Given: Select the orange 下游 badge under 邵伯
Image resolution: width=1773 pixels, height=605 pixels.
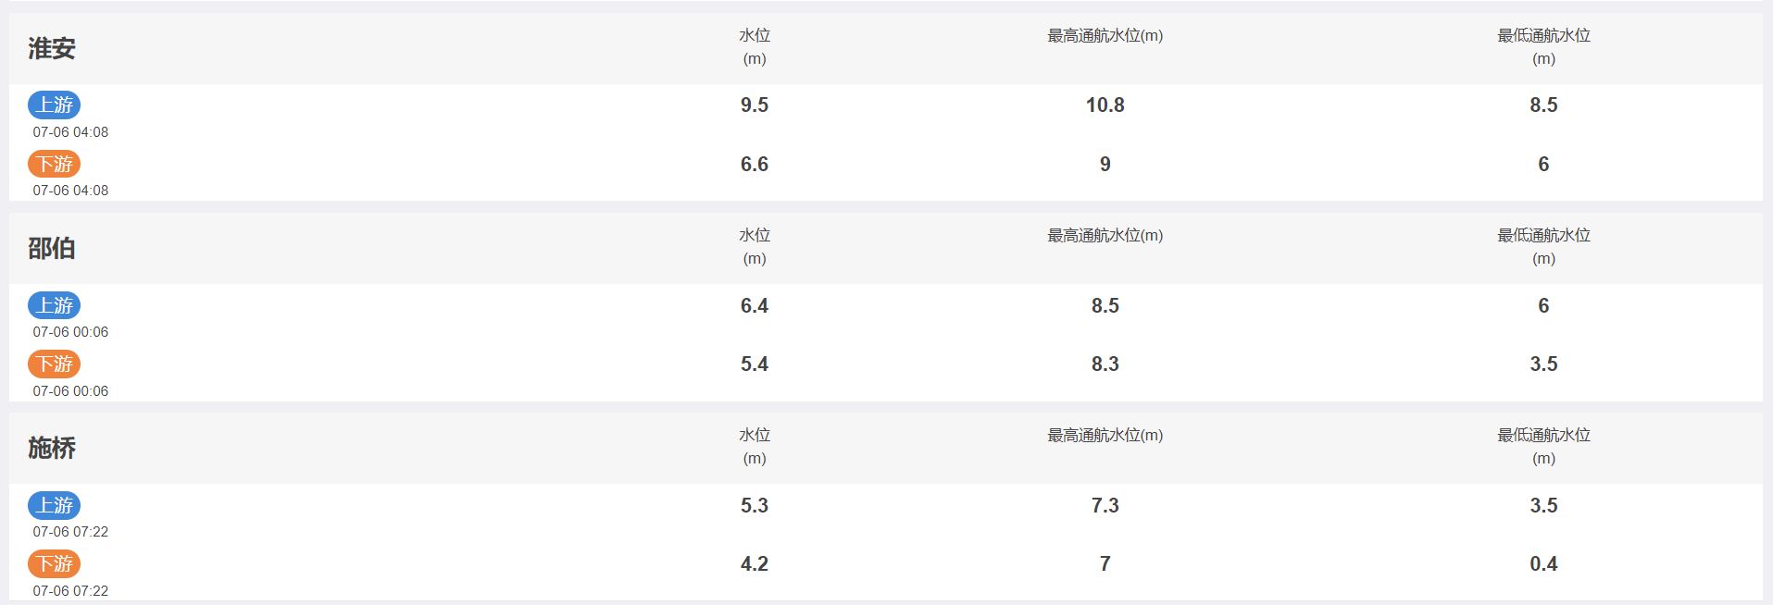Looking at the screenshot, I should 54,364.
